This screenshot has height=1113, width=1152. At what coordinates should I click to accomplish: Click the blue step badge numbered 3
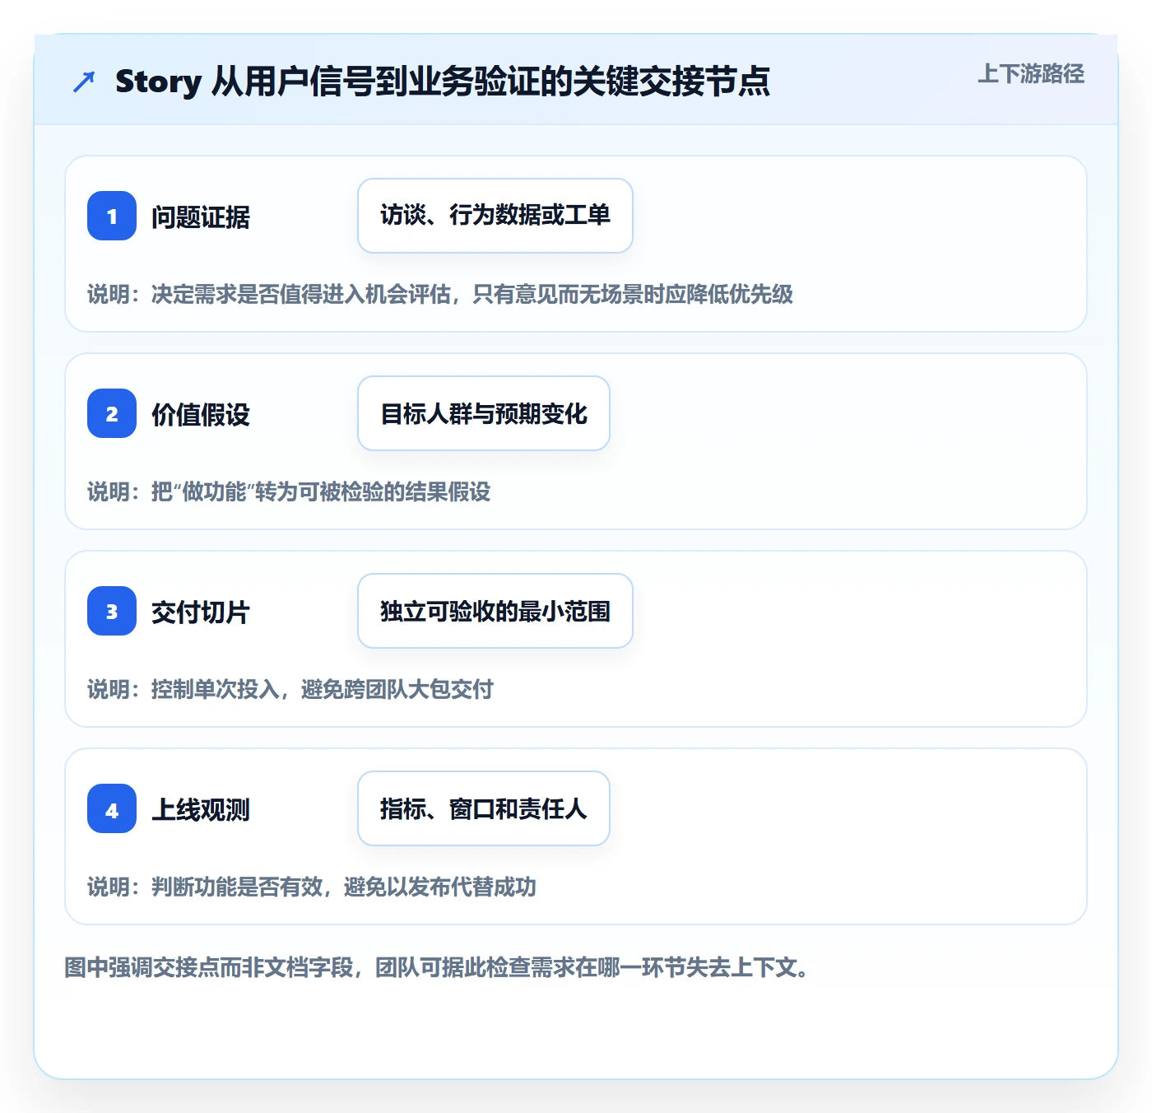pos(112,611)
